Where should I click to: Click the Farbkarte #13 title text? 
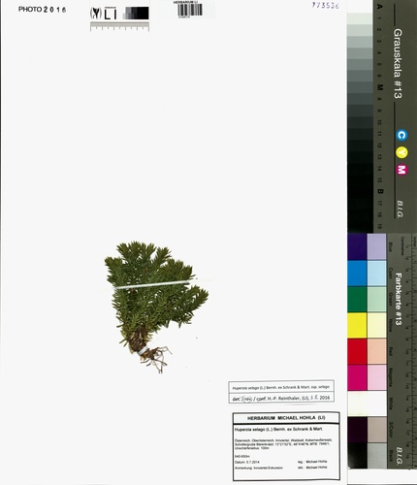pos(399,299)
